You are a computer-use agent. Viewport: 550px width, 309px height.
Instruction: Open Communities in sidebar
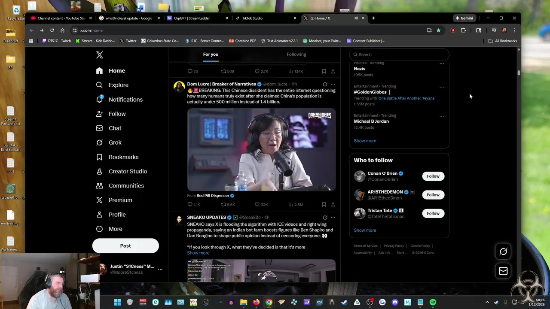[120, 186]
